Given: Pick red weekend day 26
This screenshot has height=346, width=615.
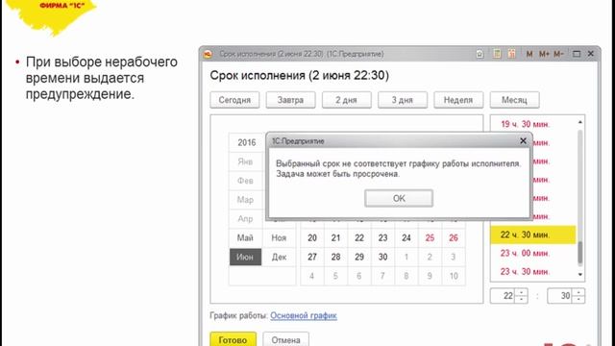Looking at the screenshot, I should click(454, 237).
